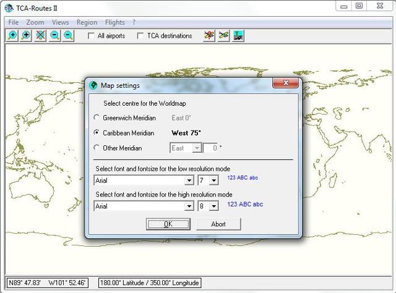The image size is (396, 293).
Task: Open the high resolution font size 8 dropdown
Action: pyautogui.click(x=214, y=206)
